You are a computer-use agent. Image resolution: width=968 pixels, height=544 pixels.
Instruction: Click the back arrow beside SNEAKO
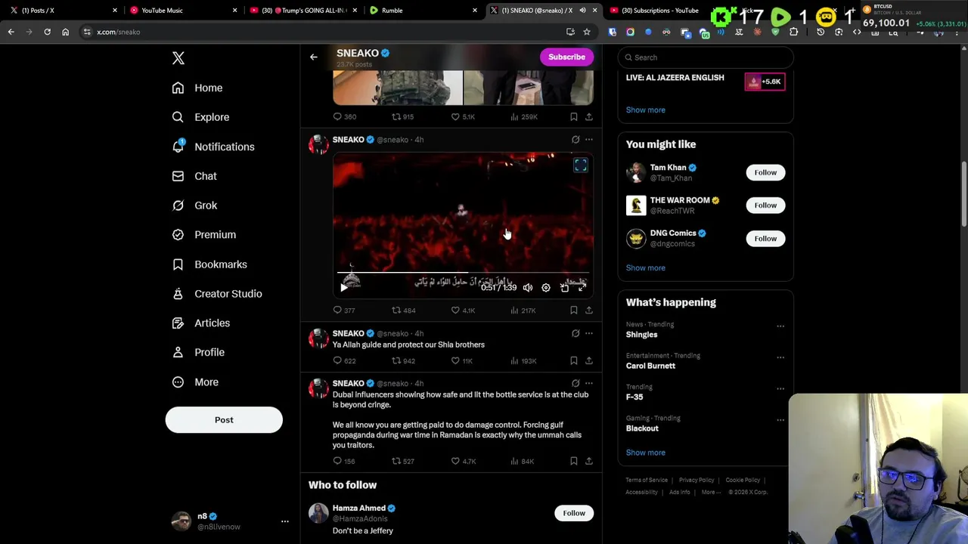pyautogui.click(x=313, y=57)
